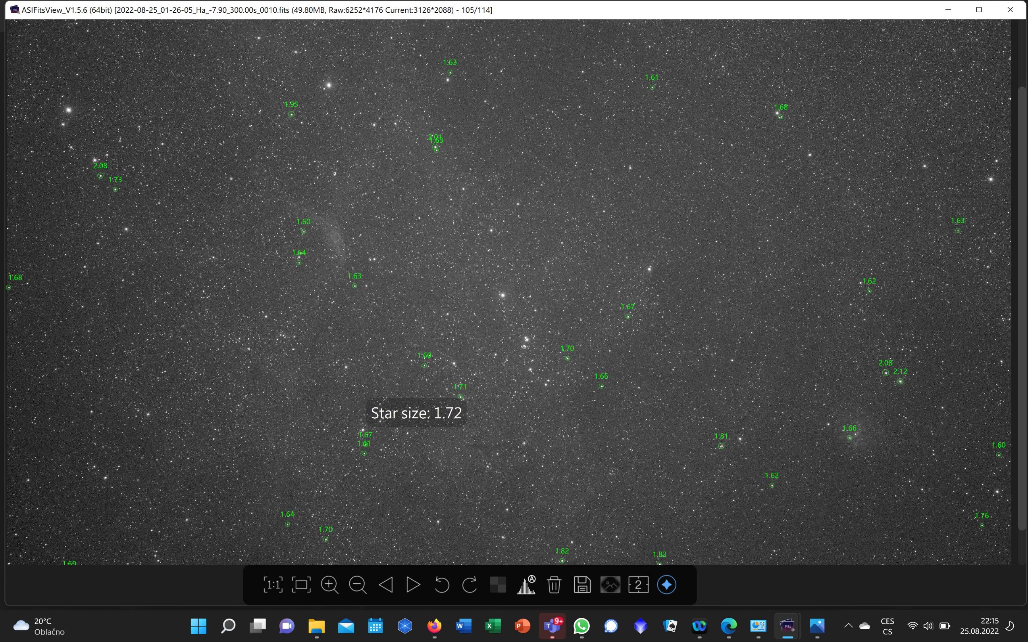This screenshot has width=1028, height=642.
Task: Zoom out of the FITS image
Action: pos(357,585)
